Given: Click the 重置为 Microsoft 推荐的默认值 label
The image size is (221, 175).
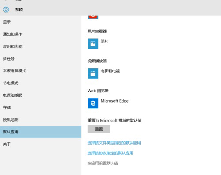Looking at the screenshot, I should 114,120.
